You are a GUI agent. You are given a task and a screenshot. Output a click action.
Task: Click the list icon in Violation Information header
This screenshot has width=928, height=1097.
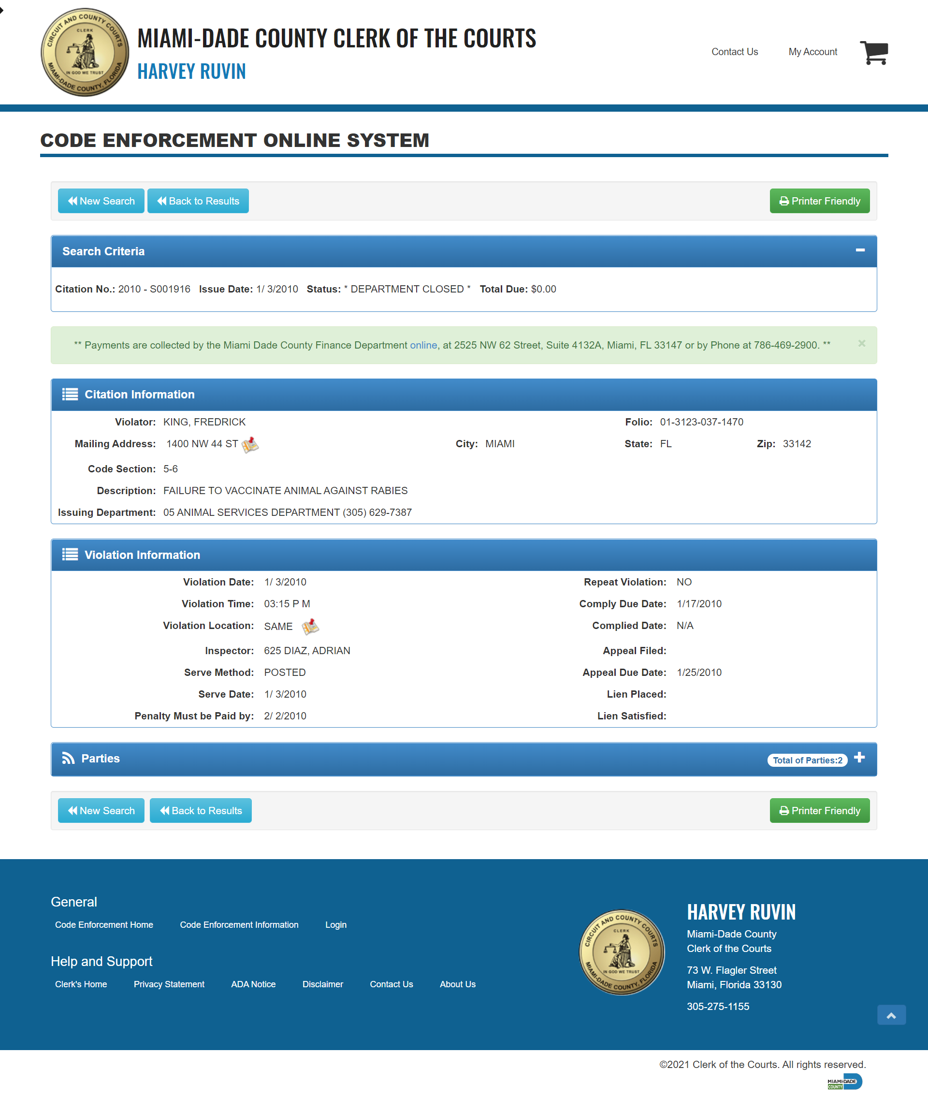click(x=70, y=555)
